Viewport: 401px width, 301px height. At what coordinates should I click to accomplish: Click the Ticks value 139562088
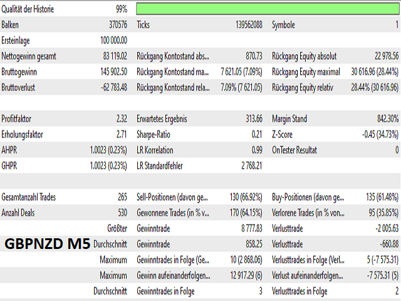249,25
